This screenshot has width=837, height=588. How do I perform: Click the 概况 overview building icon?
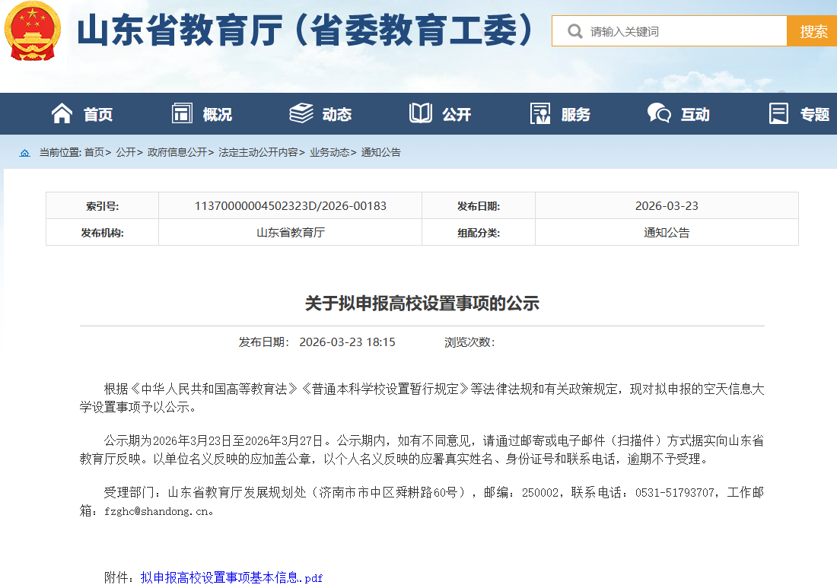click(182, 114)
